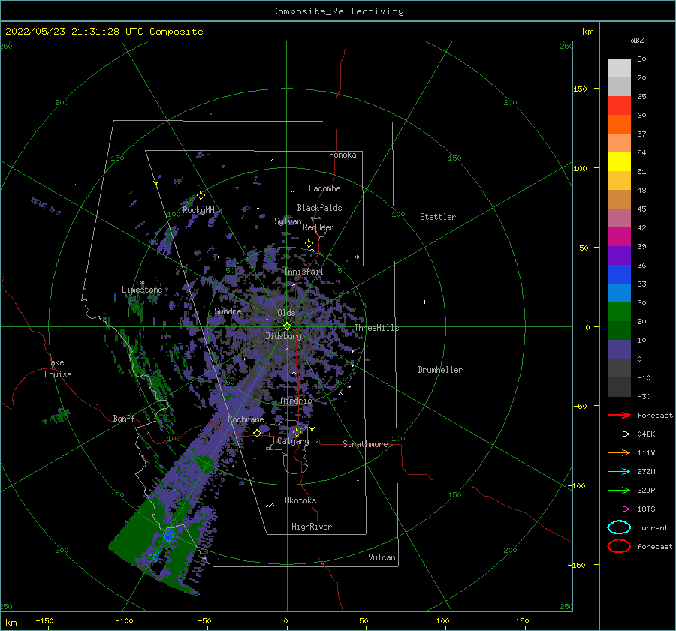The width and height of the screenshot is (676, 631).
Task: Pick the green swatch between 30 and 20 dBZ
Action: pyautogui.click(x=619, y=312)
